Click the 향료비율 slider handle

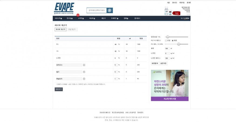point(167,37)
